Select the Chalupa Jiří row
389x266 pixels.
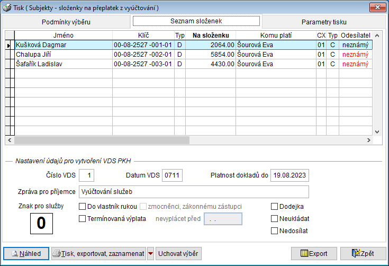(63, 55)
